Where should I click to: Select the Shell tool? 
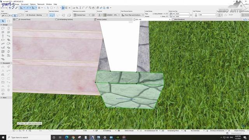[x=3, y=47]
